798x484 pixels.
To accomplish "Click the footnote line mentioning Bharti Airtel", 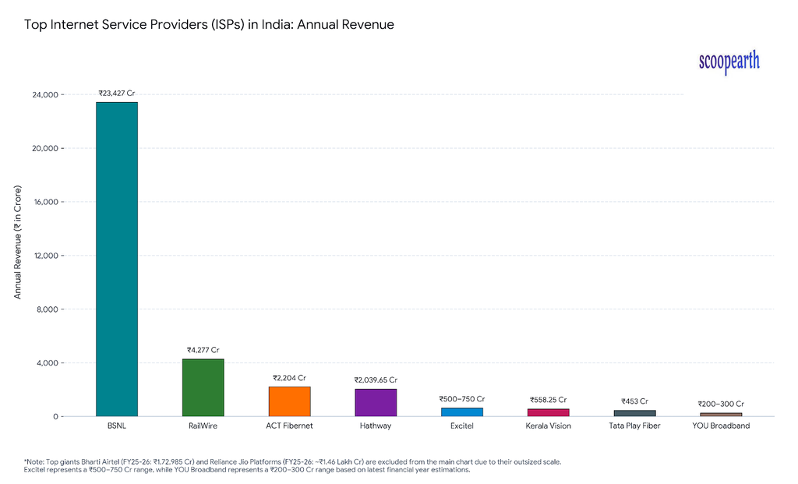I will coord(293,462).
